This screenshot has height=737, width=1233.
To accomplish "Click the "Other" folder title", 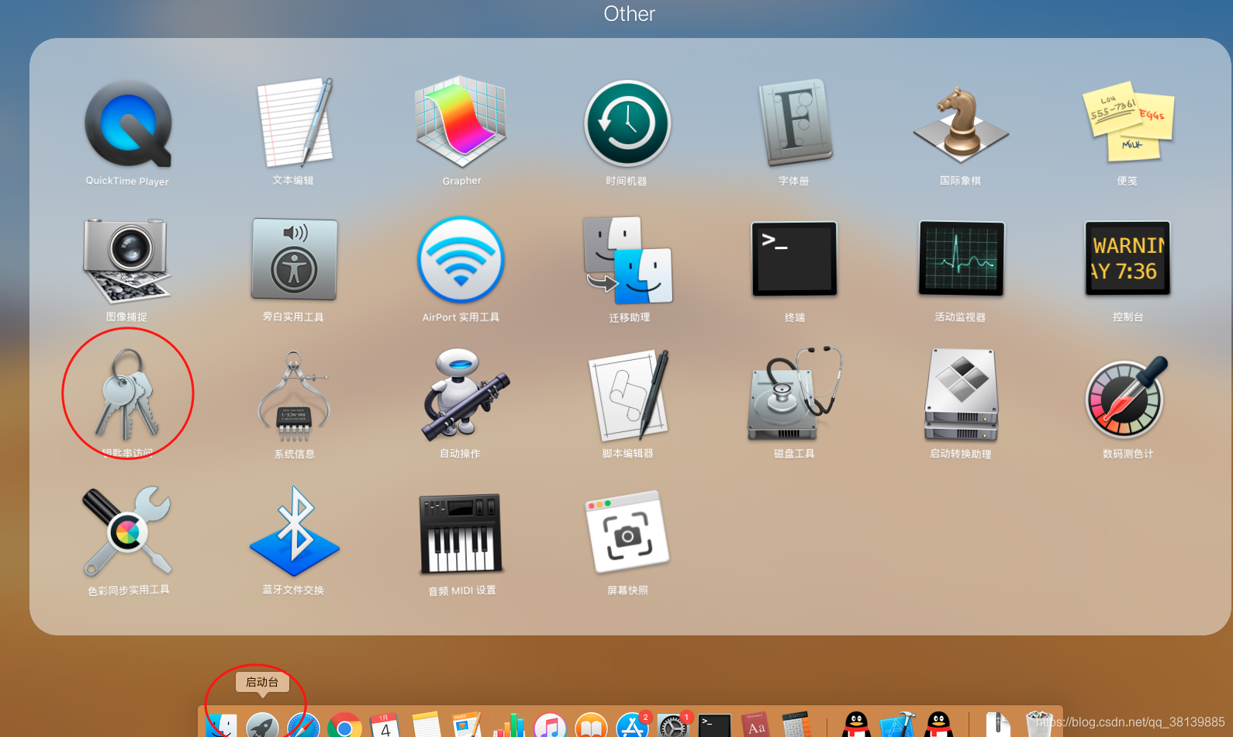I will (x=629, y=14).
